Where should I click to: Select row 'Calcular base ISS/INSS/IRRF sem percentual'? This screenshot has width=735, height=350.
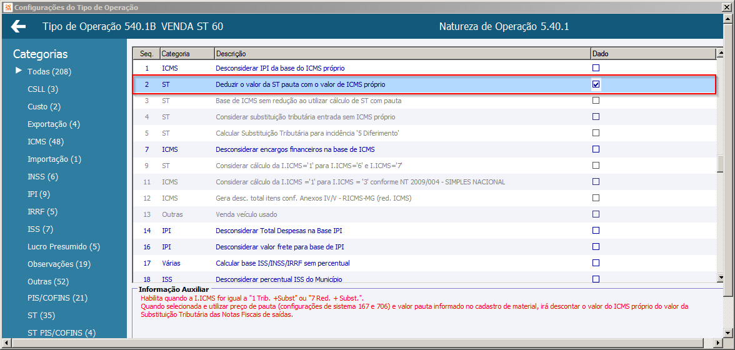pyautogui.click(x=425, y=263)
